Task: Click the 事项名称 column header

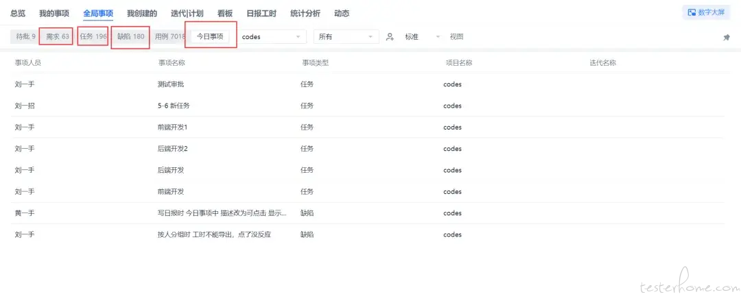Action: [172, 63]
